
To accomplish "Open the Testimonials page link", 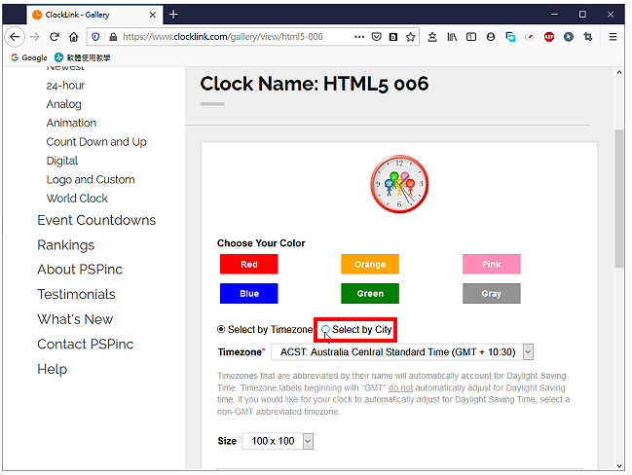I will tap(76, 294).
